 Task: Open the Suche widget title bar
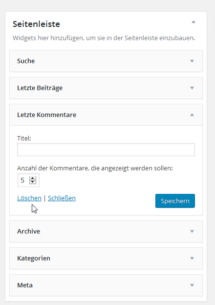point(106,61)
